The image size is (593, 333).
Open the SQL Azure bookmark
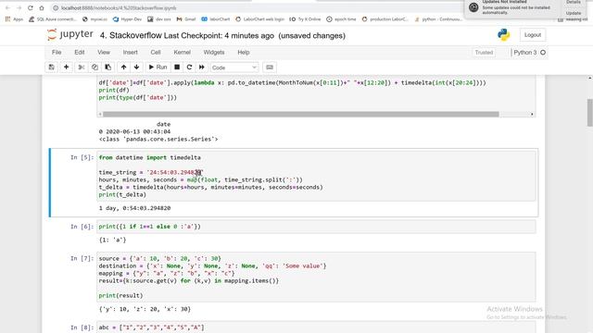(53, 19)
